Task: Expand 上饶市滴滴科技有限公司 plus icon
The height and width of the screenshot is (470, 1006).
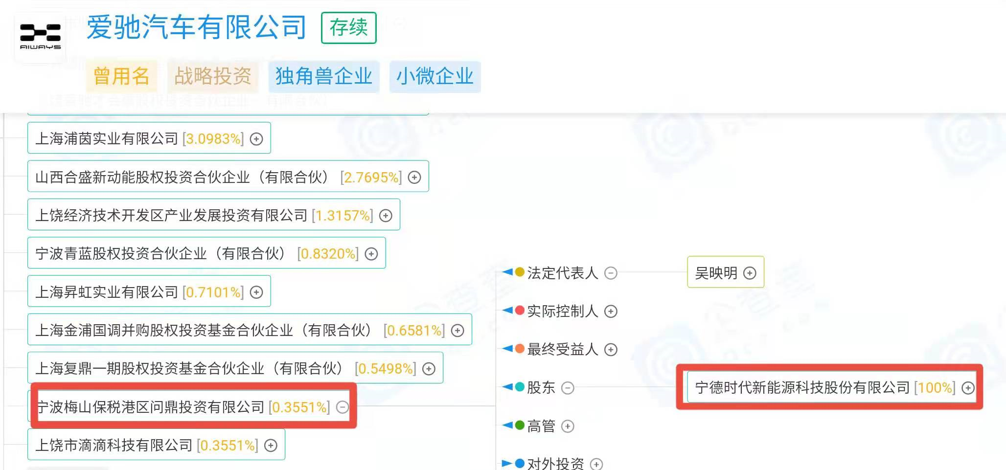Action: pyautogui.click(x=271, y=446)
